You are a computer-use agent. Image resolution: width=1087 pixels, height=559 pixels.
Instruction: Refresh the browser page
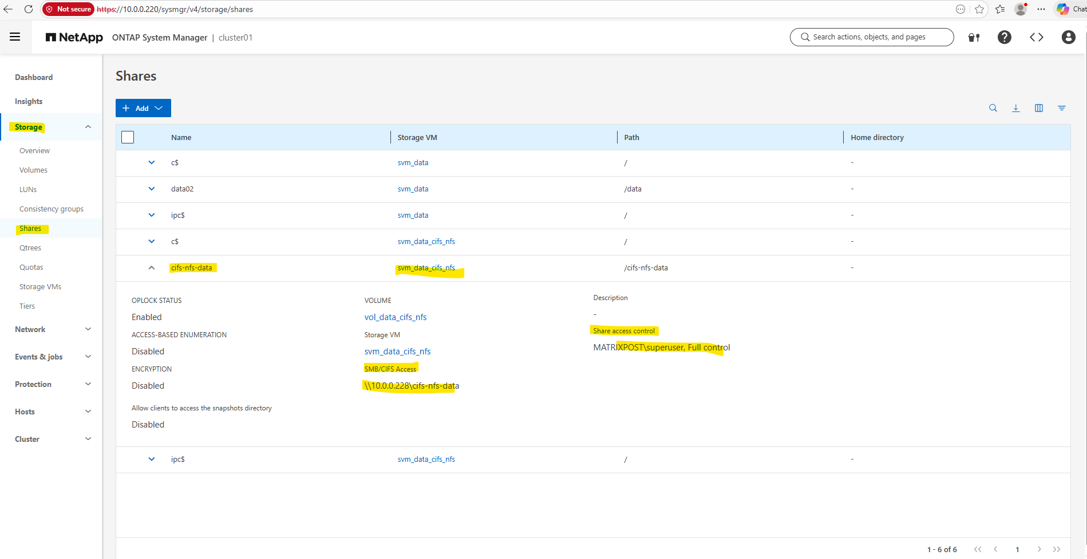point(29,9)
